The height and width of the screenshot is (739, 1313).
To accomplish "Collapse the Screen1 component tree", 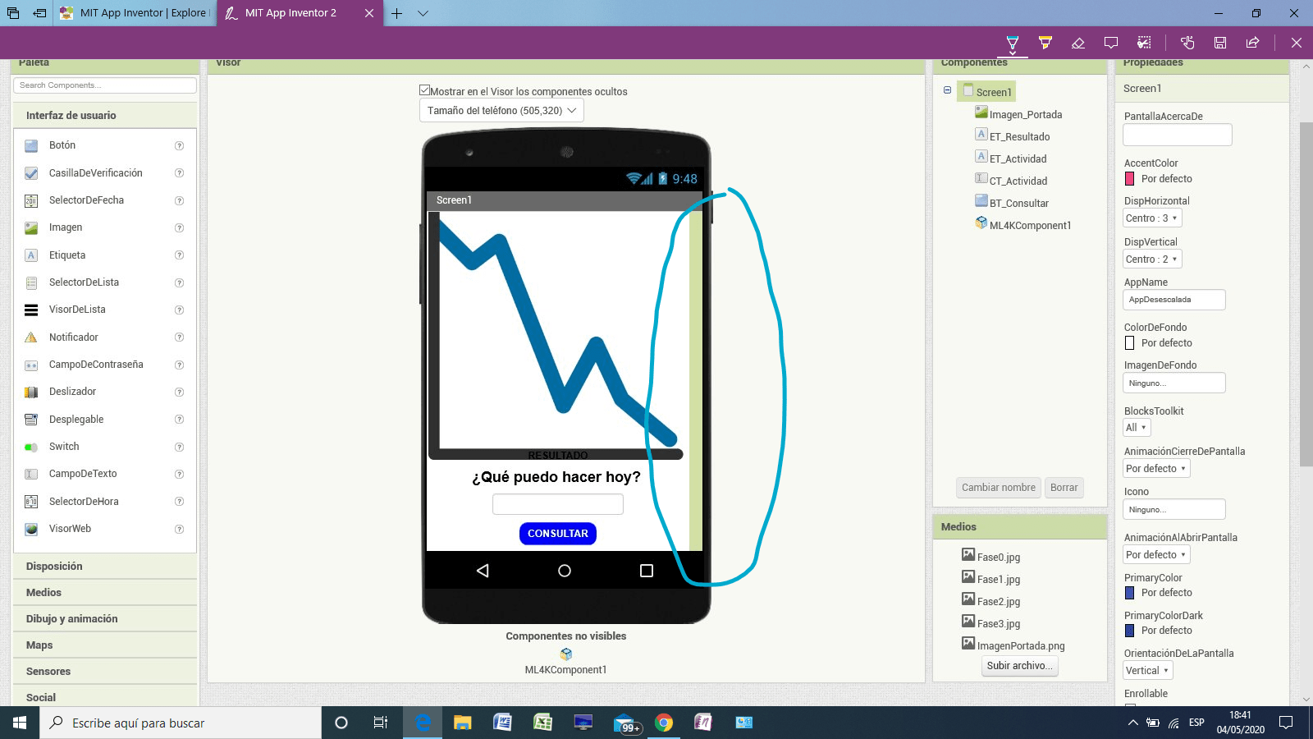I will [x=947, y=90].
